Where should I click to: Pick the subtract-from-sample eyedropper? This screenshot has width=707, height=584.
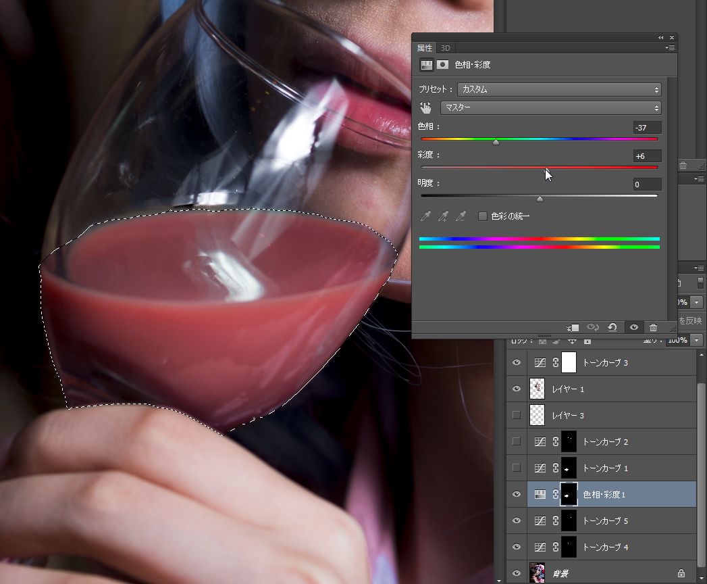tap(461, 216)
